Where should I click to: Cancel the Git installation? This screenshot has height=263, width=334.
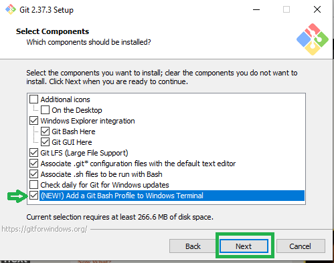click(301, 246)
